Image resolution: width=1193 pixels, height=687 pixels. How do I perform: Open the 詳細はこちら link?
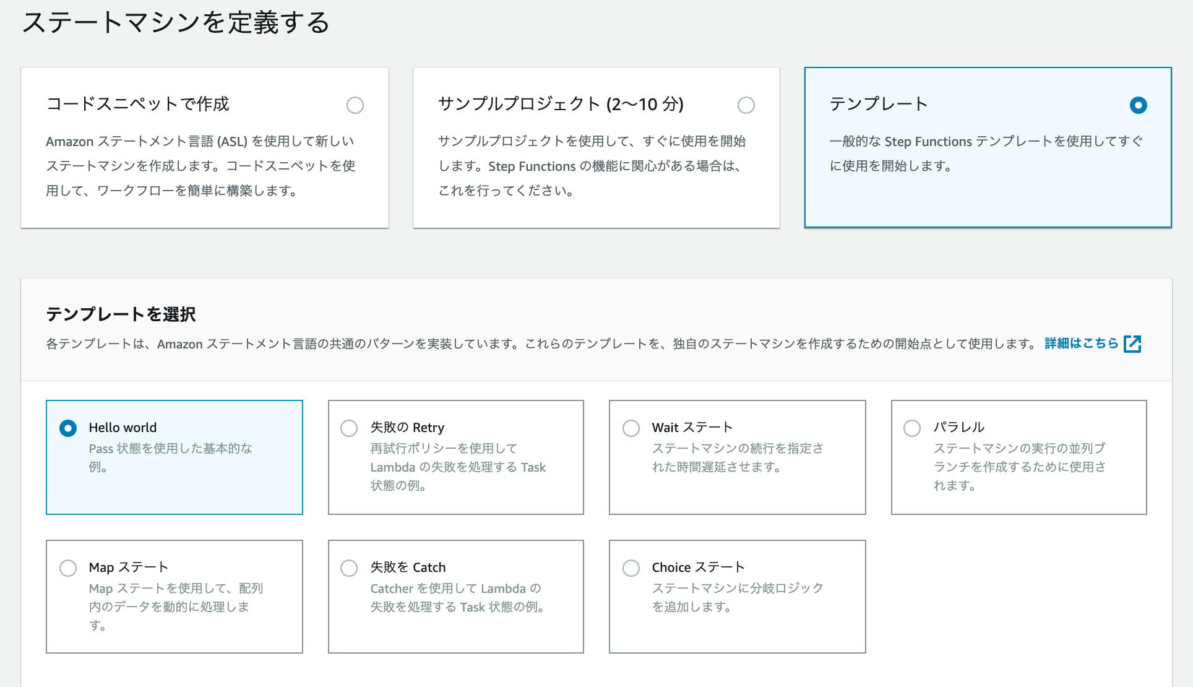pyautogui.click(x=1081, y=343)
